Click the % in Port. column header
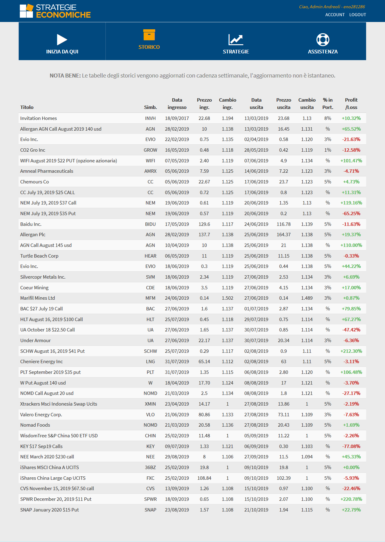This screenshot has width=385, height=542. (328, 103)
